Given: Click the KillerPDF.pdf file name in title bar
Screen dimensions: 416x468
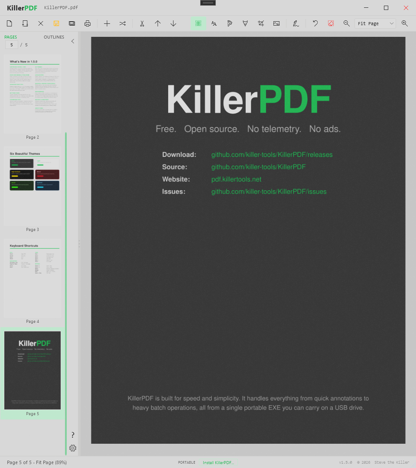Looking at the screenshot, I should [61, 8].
